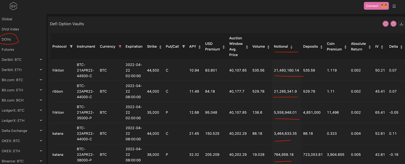Open the pink Currency column filter funnel
Viewport: 405px width, 164px height.
pos(120,47)
